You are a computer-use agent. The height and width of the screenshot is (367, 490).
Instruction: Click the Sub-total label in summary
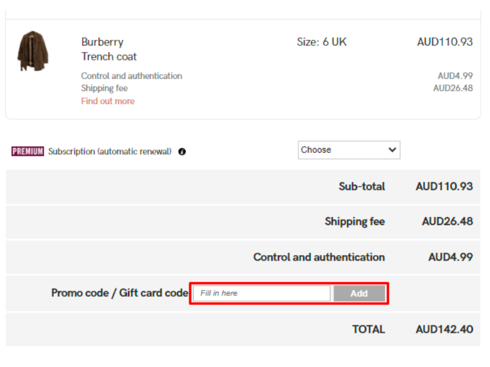(x=362, y=187)
